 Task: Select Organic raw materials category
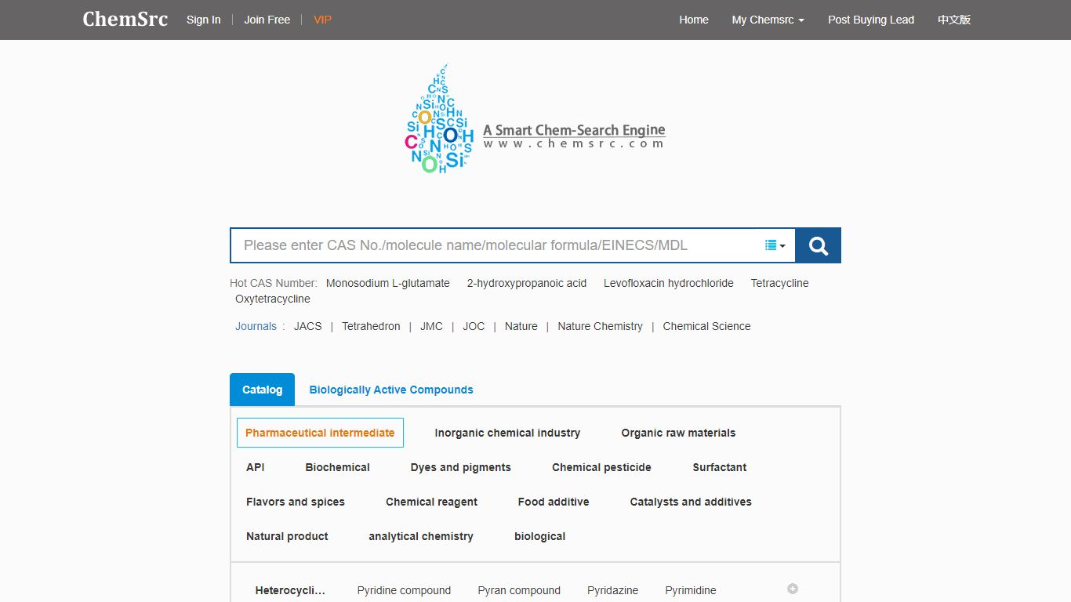(x=678, y=433)
